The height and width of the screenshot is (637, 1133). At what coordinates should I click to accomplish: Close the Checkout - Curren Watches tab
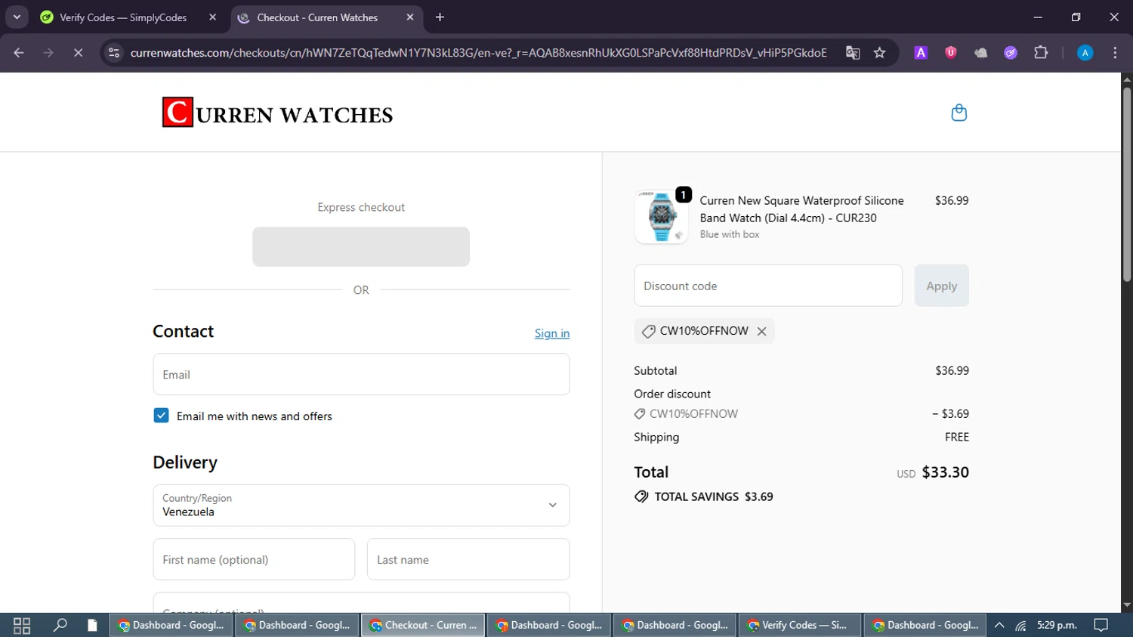pyautogui.click(x=410, y=17)
